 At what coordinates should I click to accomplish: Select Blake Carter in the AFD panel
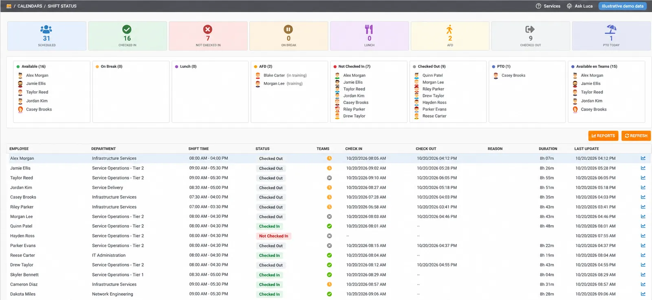274,75
